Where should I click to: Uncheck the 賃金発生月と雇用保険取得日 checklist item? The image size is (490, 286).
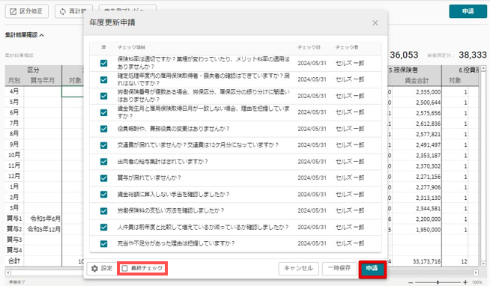tap(103, 113)
